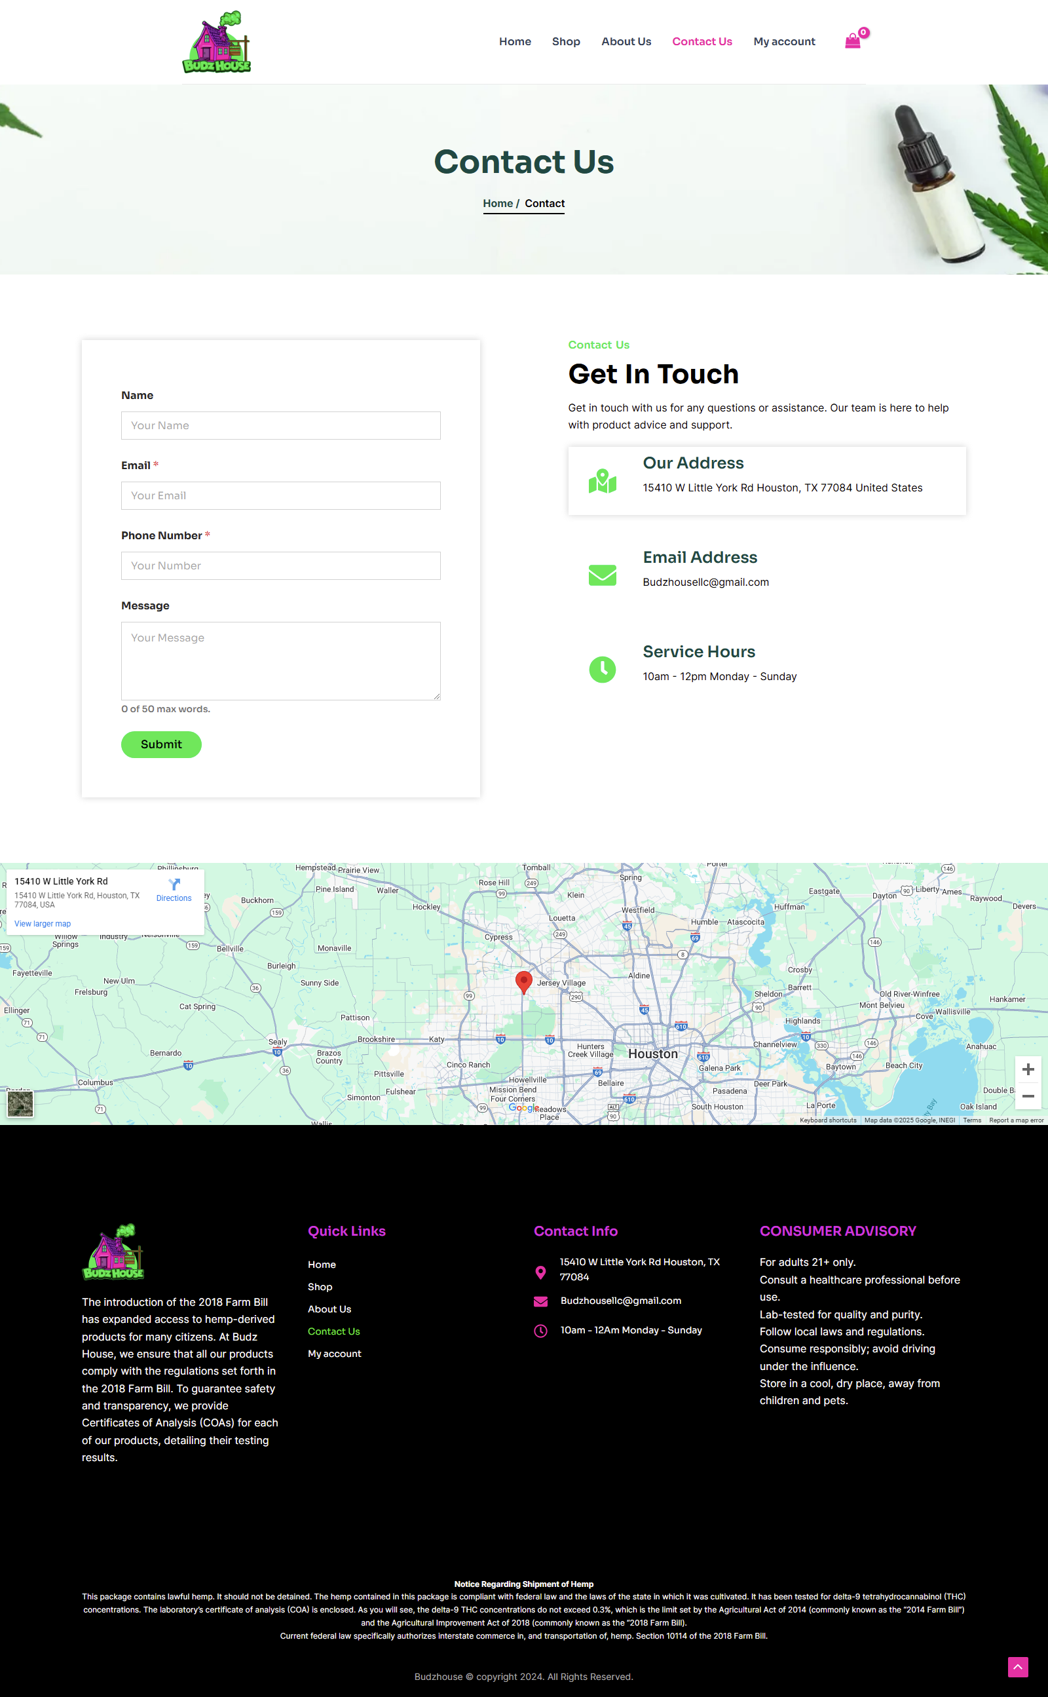The height and width of the screenshot is (1697, 1048).
Task: Select Contact Us in header navigation
Action: (702, 41)
